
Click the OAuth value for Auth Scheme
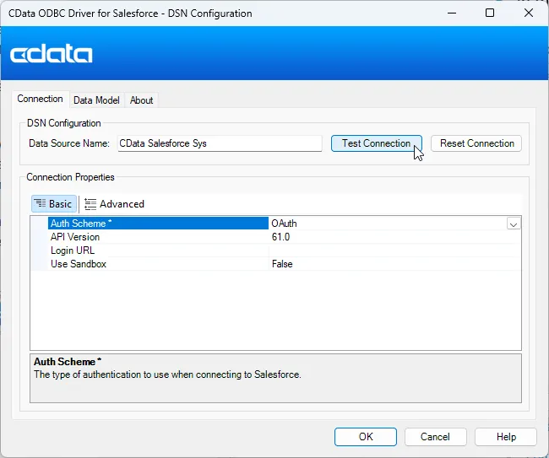coord(384,224)
